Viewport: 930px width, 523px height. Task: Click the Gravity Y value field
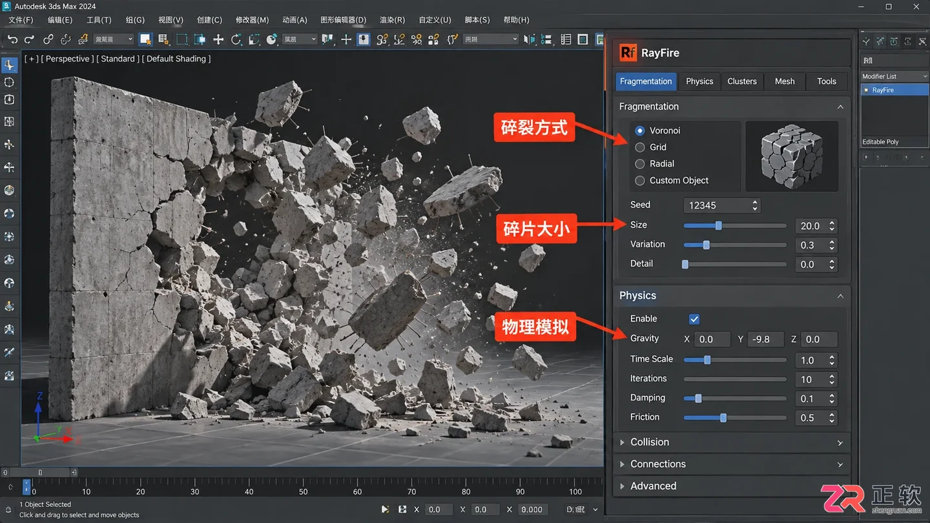pyautogui.click(x=765, y=339)
